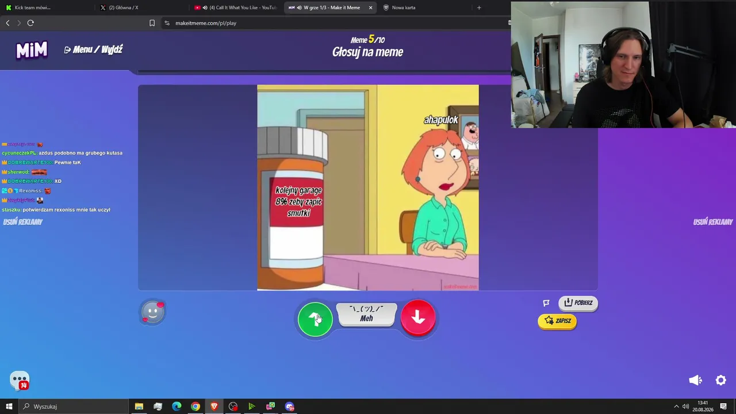Open a new browser tab
Screen dimensions: 736x414
[x=478, y=7]
